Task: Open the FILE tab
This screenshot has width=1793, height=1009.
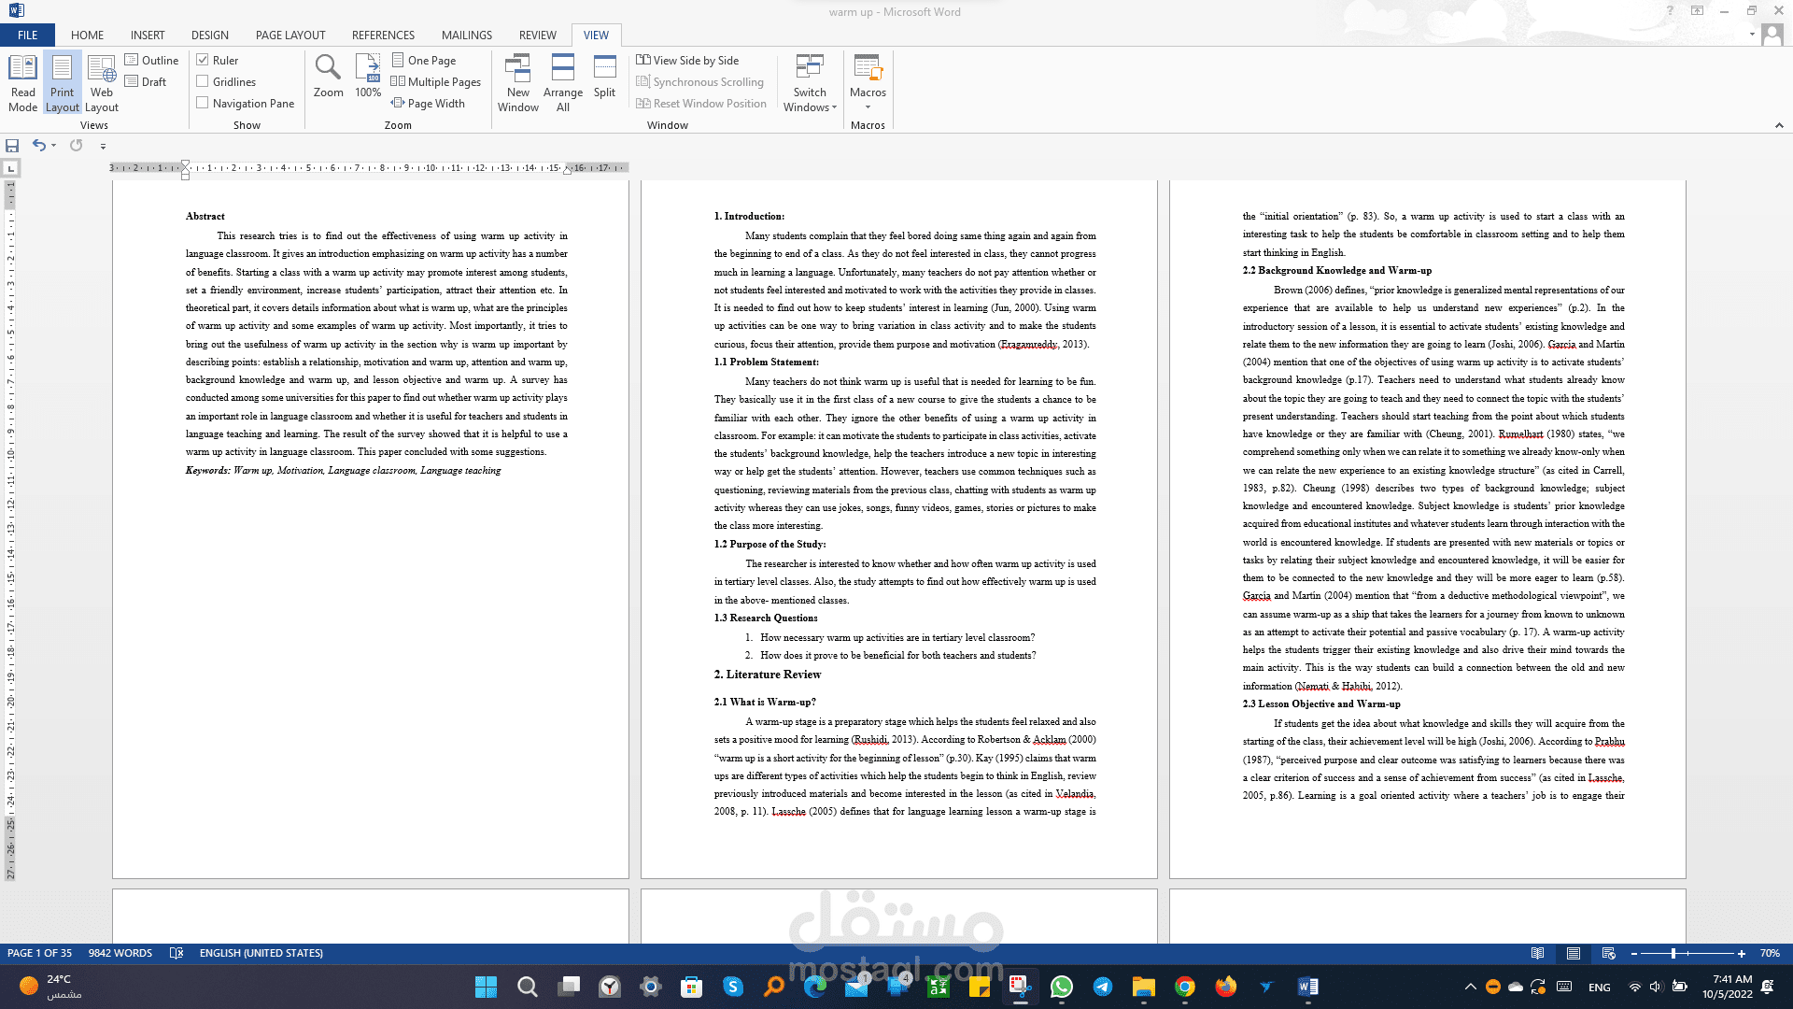Action: tap(28, 35)
